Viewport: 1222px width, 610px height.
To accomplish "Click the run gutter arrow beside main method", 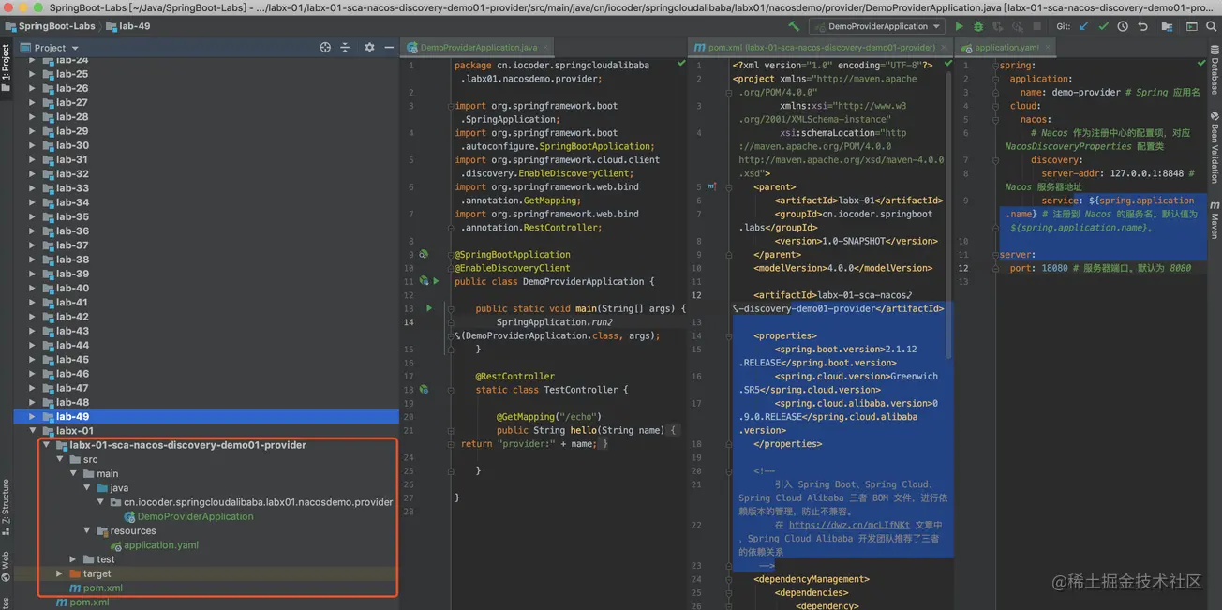I will coord(429,308).
